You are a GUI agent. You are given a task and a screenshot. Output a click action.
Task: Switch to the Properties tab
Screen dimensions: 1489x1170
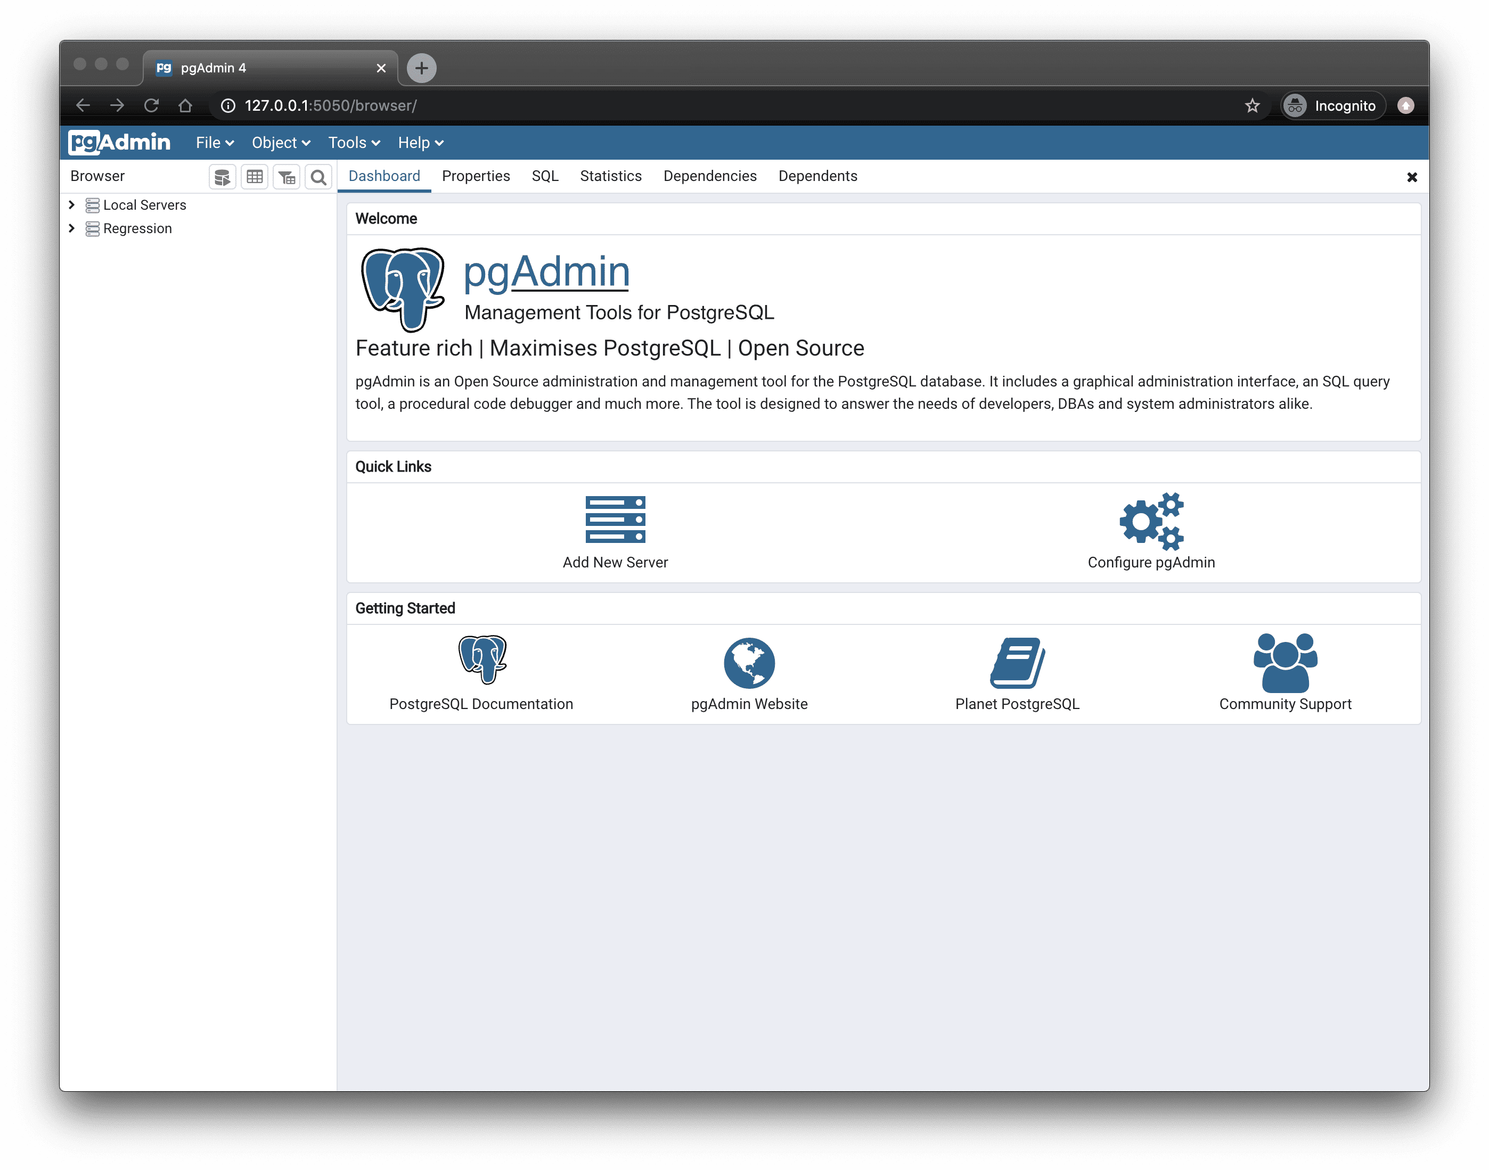pos(476,176)
